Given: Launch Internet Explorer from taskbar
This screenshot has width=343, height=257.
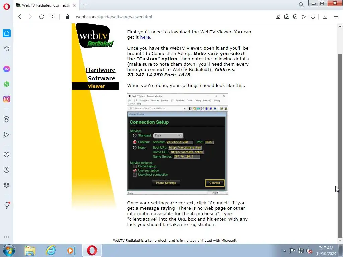Looking at the screenshot, I should (51, 251).
